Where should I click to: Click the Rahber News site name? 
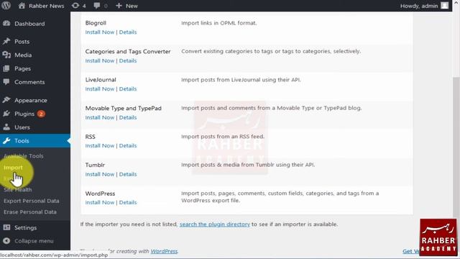pos(46,6)
